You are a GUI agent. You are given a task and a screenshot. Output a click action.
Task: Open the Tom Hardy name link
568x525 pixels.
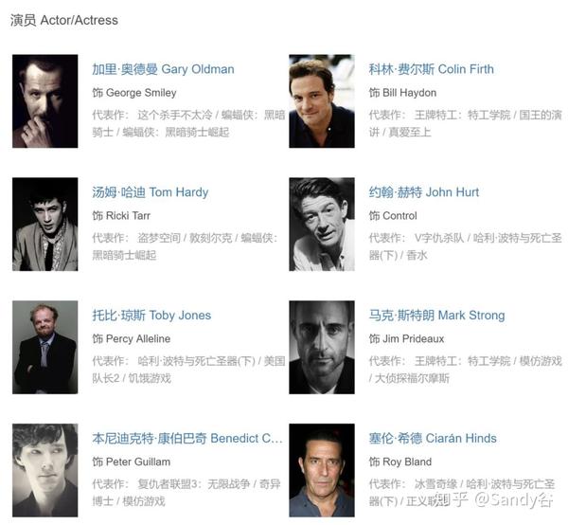150,191
